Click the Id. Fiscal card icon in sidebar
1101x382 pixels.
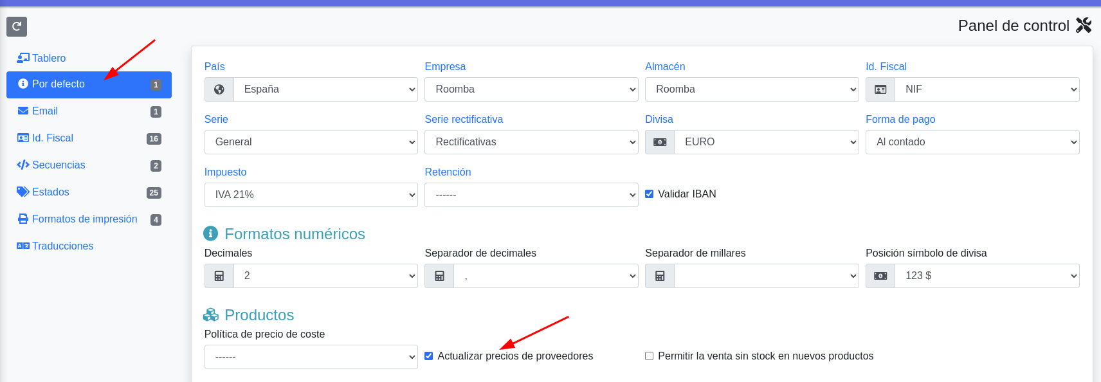(23, 138)
